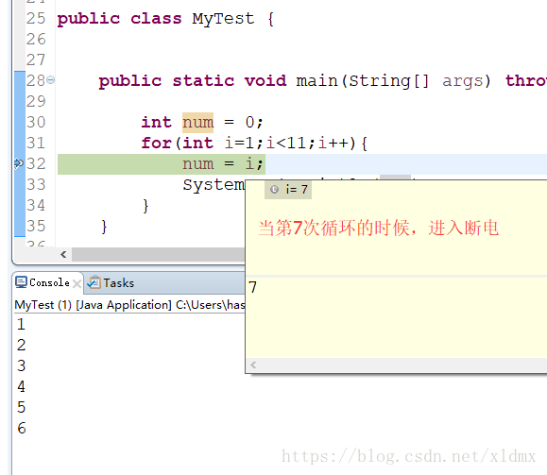Click the hover popup scrollbar left arrow
The height and width of the screenshot is (475, 547).
pyautogui.click(x=253, y=365)
